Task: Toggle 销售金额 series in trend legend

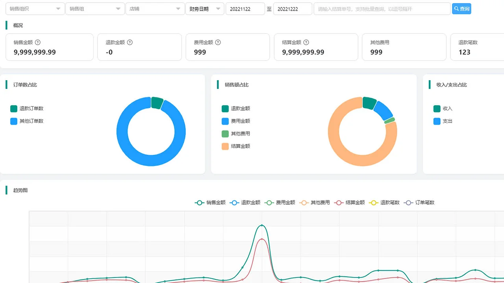Action: (210, 203)
